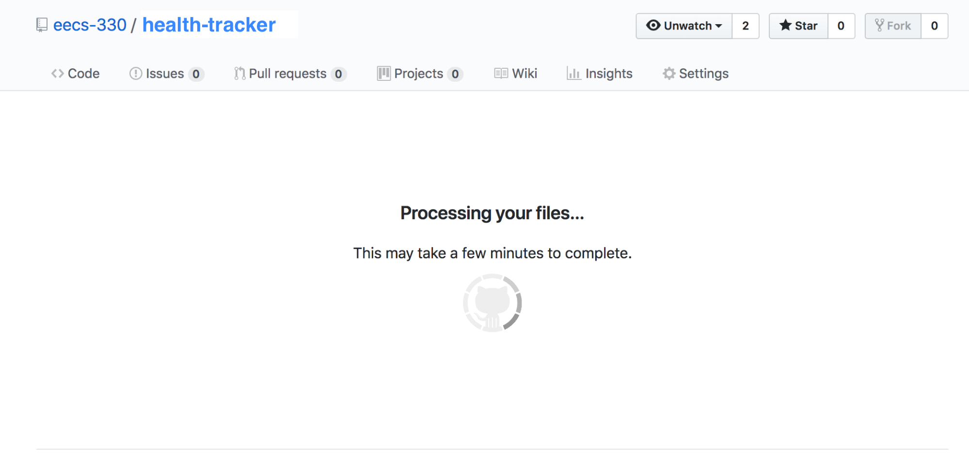This screenshot has height=464, width=969.
Task: Open the health-tracker repository link
Action: click(x=209, y=25)
